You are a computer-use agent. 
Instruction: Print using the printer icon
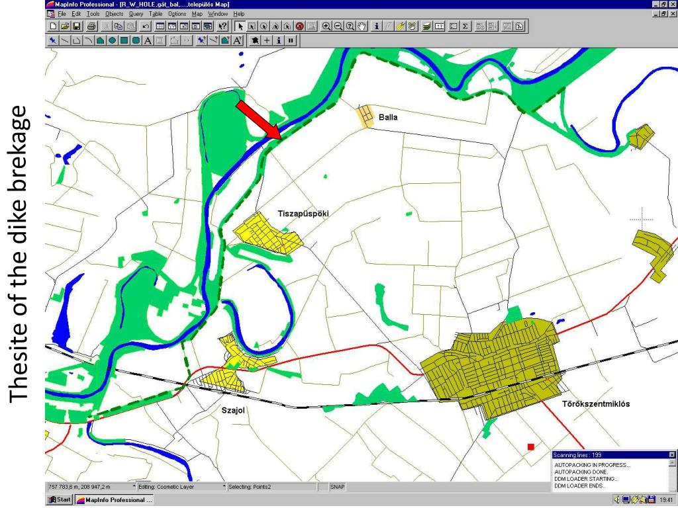click(91, 26)
